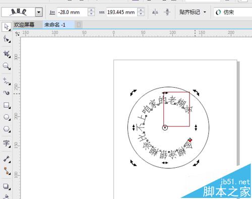Select the Ellipse tool
This screenshot has height=199, width=252.
7,117
